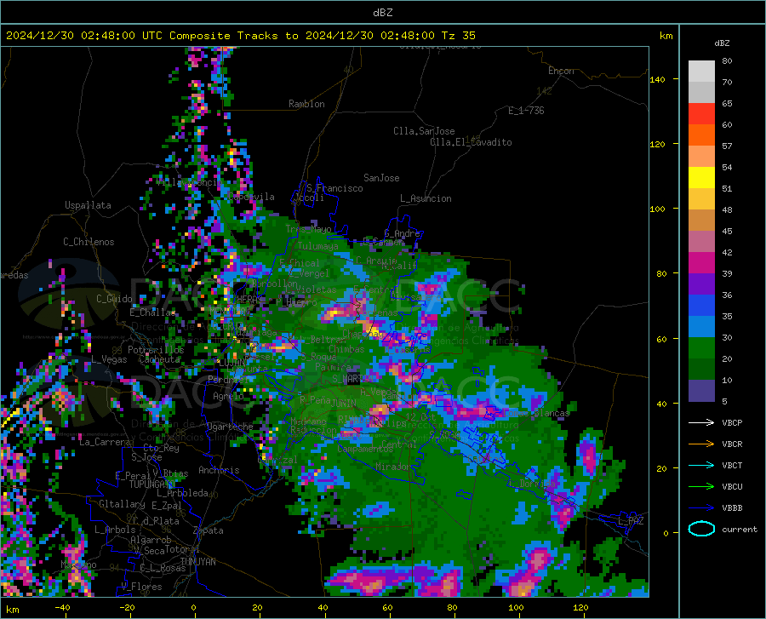
Task: Click the orange VBCR arrow in legend
Action: click(x=701, y=444)
